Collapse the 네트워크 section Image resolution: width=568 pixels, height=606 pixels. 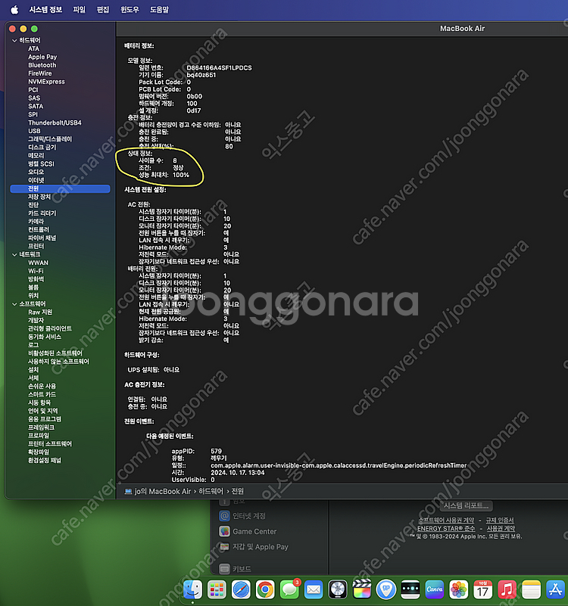[14, 254]
